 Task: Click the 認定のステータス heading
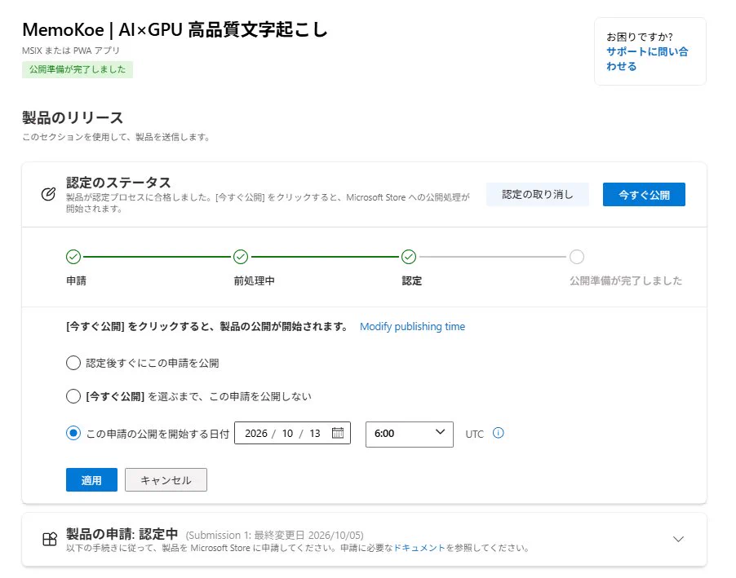tap(118, 182)
